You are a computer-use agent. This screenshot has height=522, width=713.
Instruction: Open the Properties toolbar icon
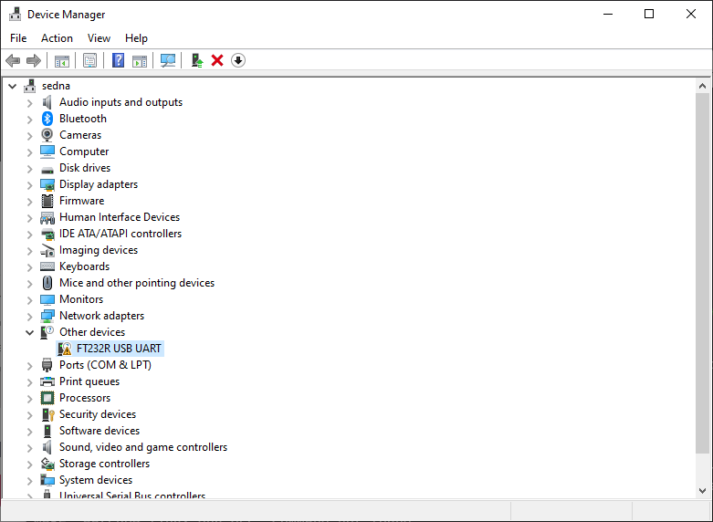click(90, 60)
